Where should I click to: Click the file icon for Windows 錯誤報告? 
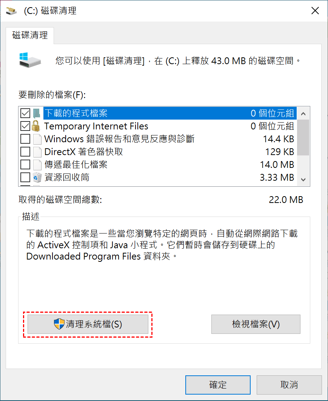click(x=37, y=139)
